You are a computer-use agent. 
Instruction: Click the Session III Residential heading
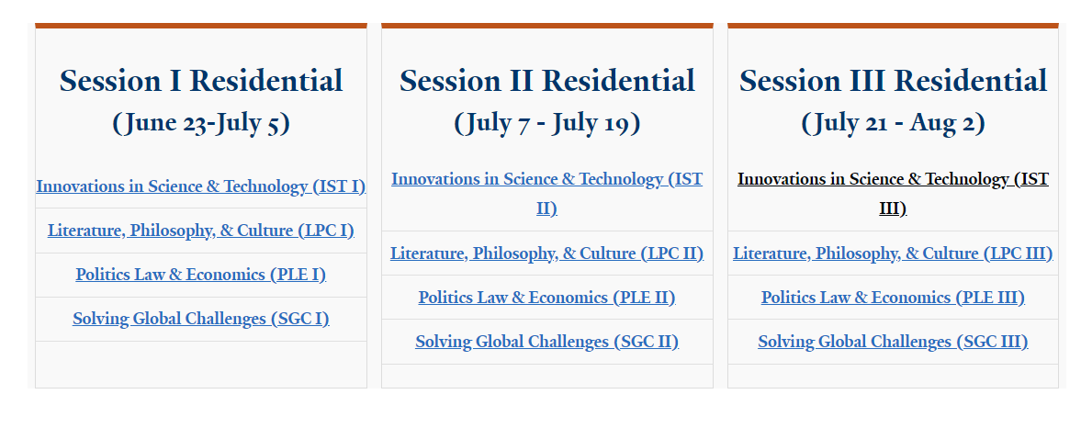coord(893,81)
